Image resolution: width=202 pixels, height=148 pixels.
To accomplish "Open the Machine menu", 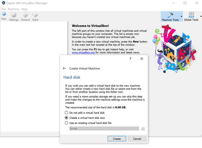I will click(13, 9).
